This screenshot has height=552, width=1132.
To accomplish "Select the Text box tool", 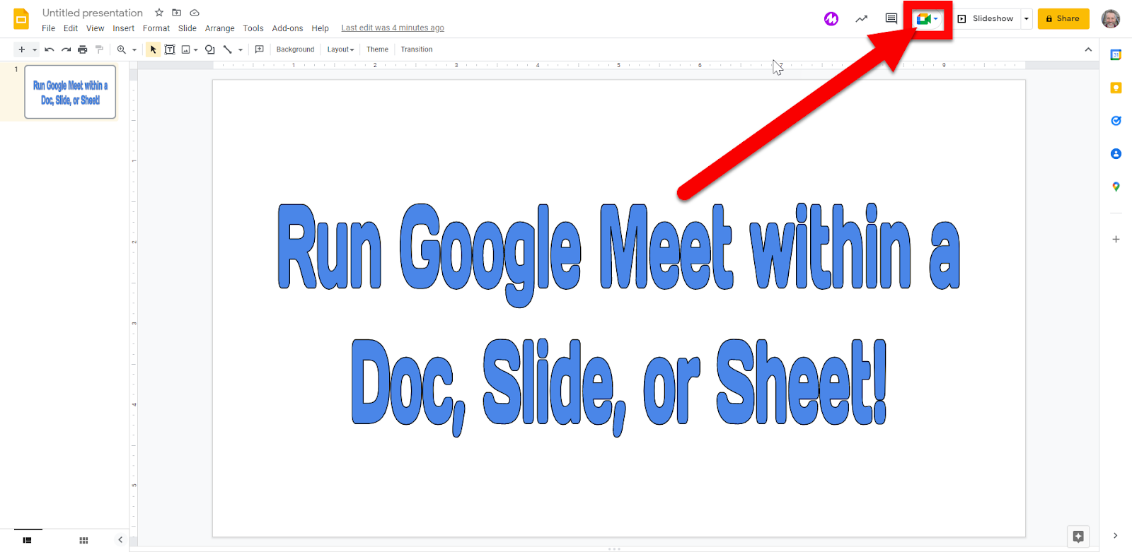I will (x=170, y=49).
